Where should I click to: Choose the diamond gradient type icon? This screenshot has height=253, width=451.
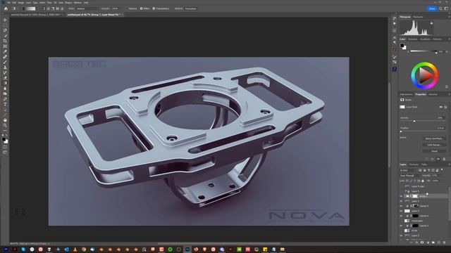[x=62, y=8]
